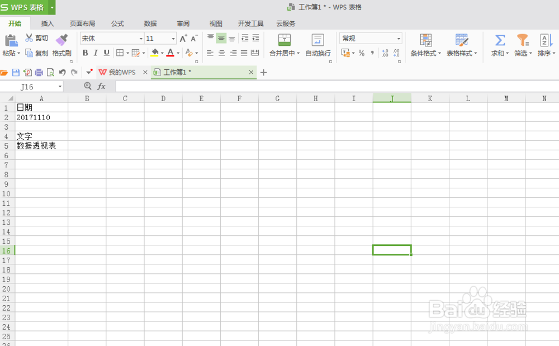This screenshot has width=559, height=346.
Task: Click the Merge and Center icon
Action: 285,40
